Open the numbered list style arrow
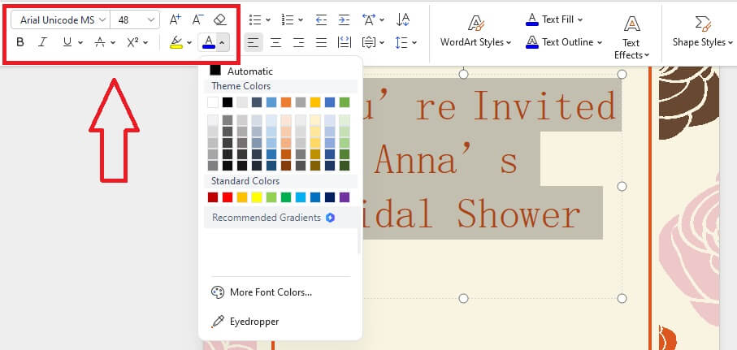The image size is (737, 350). 301,20
